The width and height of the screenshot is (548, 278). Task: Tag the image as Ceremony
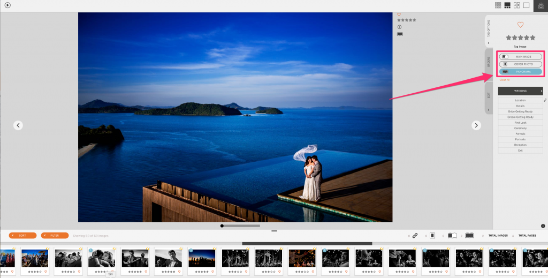[520, 129]
